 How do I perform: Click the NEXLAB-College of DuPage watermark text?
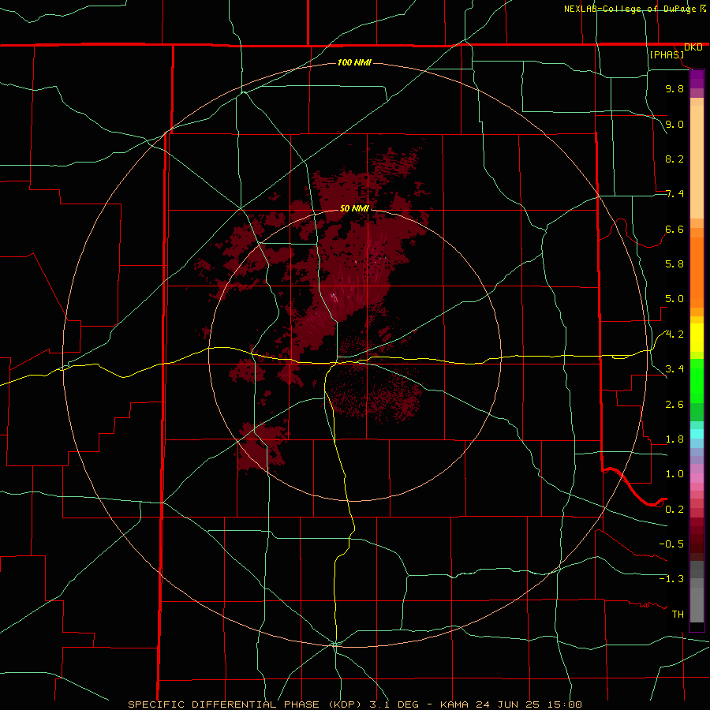click(631, 9)
